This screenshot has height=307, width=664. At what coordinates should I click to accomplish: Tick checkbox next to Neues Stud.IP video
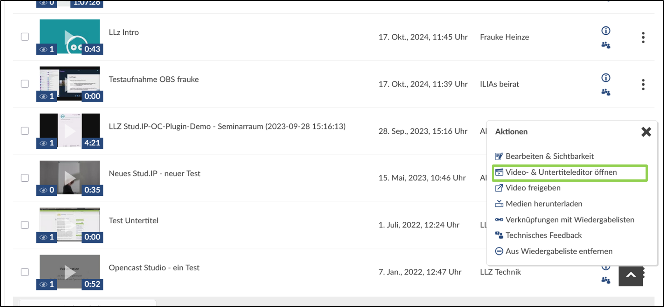click(25, 178)
